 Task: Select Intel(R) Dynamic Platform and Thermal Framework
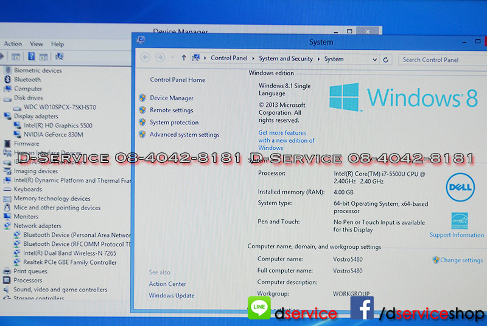[72, 180]
